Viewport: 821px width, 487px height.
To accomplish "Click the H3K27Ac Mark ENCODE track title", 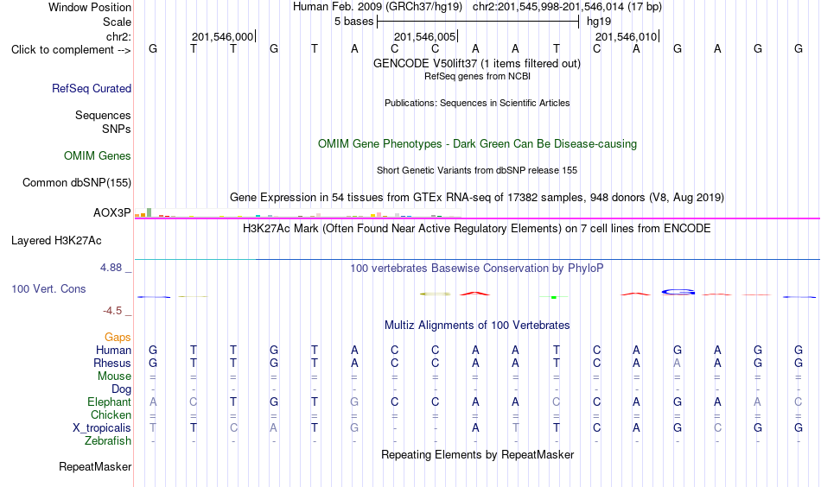I will 477,229.
